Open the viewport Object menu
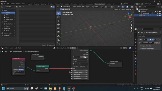This screenshot has width=162, height=91. 88,7
